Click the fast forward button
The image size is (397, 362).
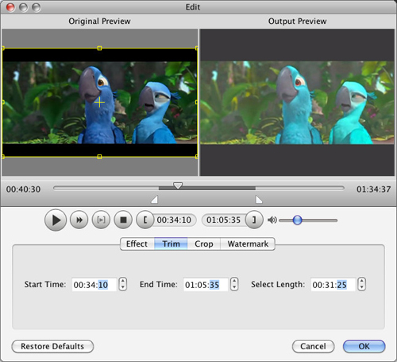coord(79,220)
